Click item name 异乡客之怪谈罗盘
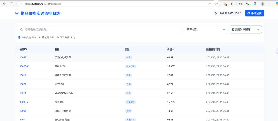The width and height of the screenshot is (278, 121). 64,93
